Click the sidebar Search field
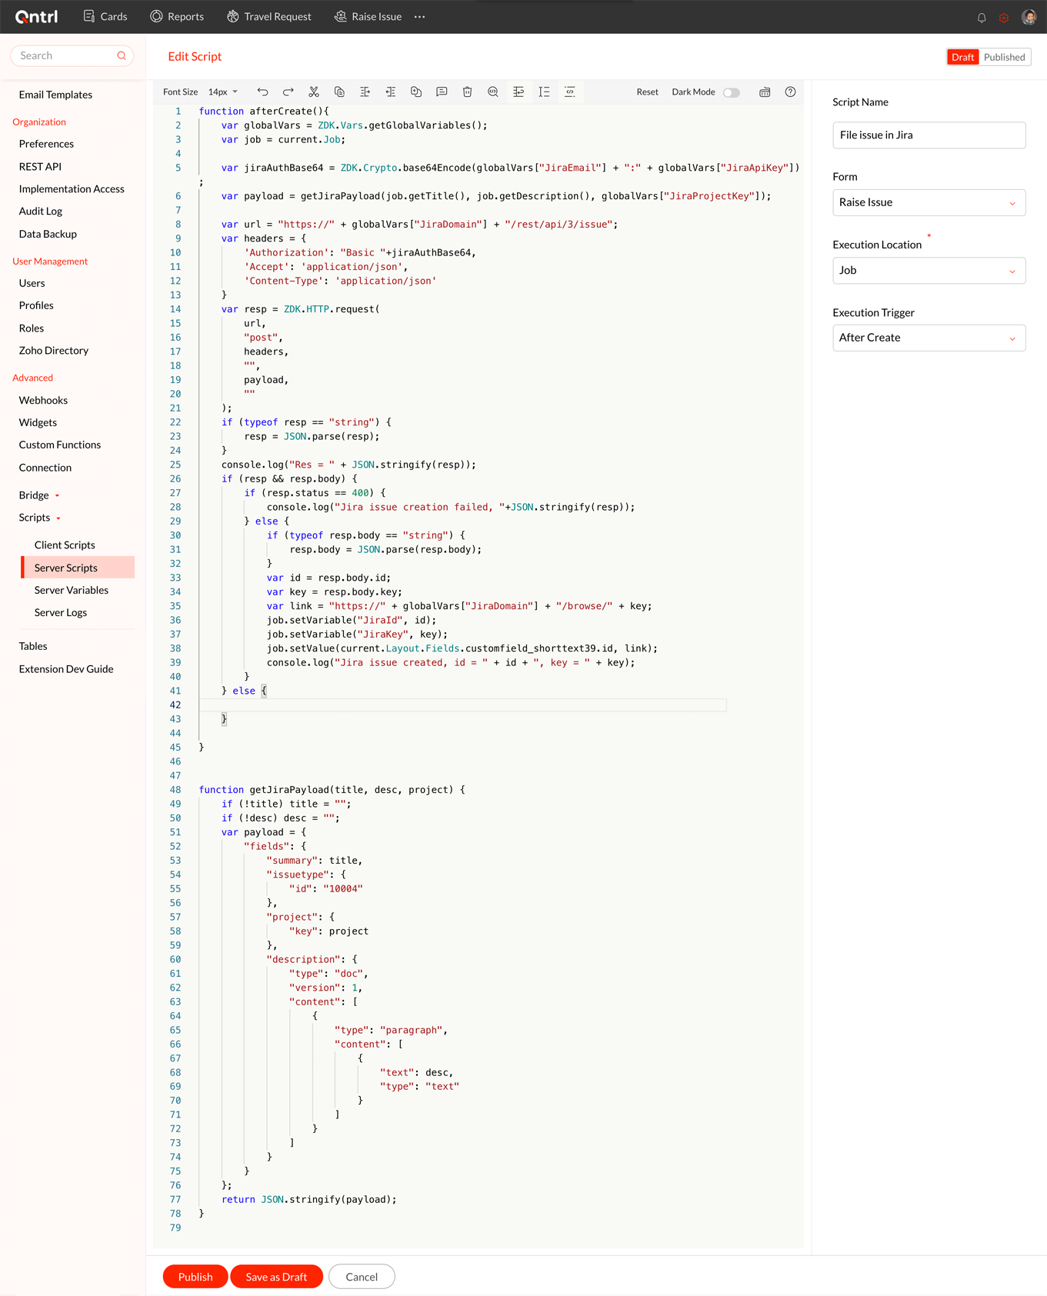1047x1296 pixels. point(72,55)
